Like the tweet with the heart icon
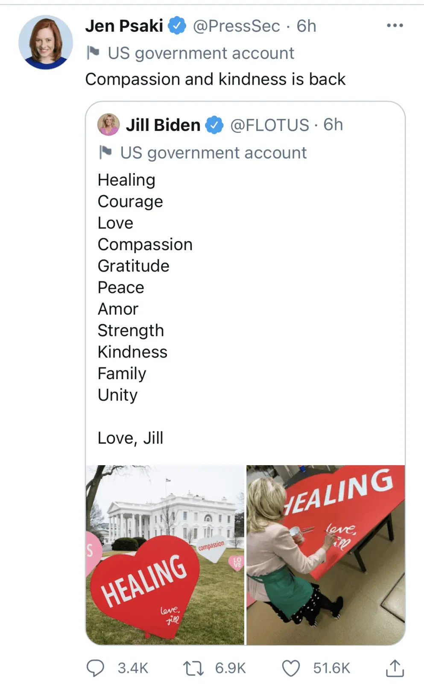 (291, 668)
